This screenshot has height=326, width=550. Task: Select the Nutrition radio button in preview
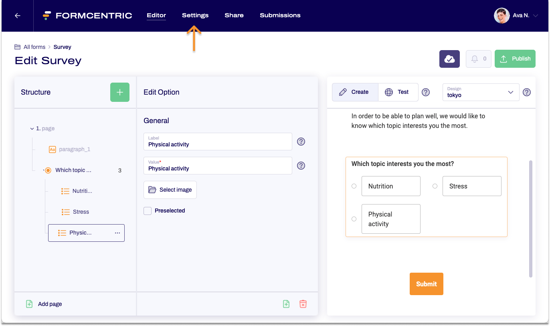[354, 186]
